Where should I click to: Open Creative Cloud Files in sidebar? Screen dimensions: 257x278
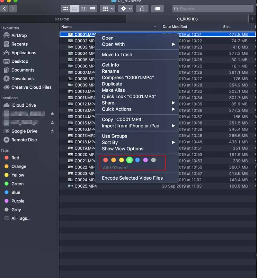coord(31,87)
